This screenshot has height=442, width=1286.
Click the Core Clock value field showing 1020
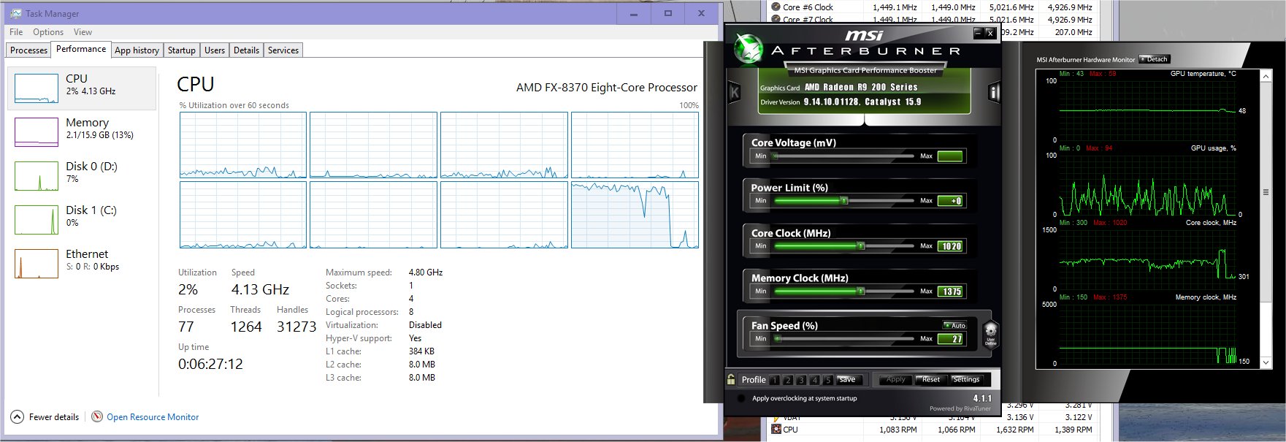coord(950,246)
